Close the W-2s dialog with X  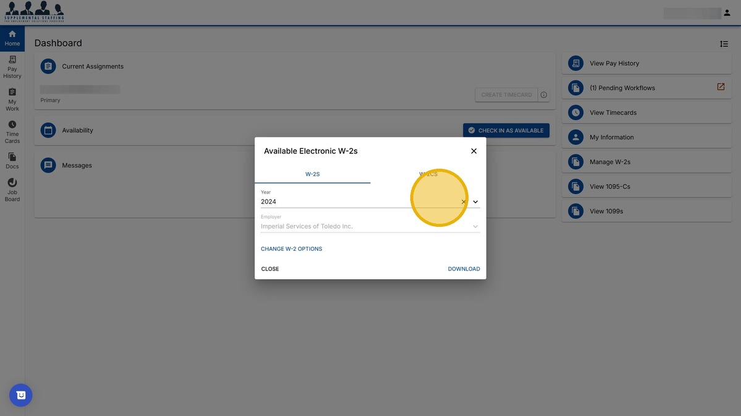(474, 151)
